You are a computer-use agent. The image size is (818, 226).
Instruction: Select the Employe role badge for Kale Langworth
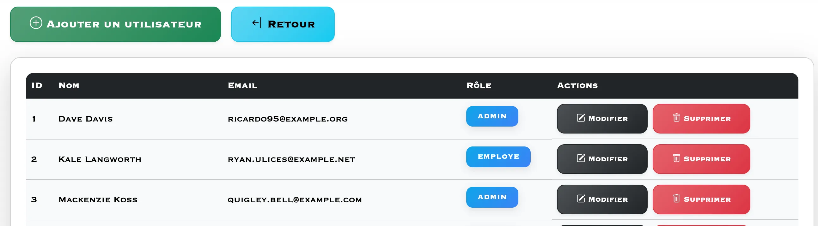tap(498, 157)
